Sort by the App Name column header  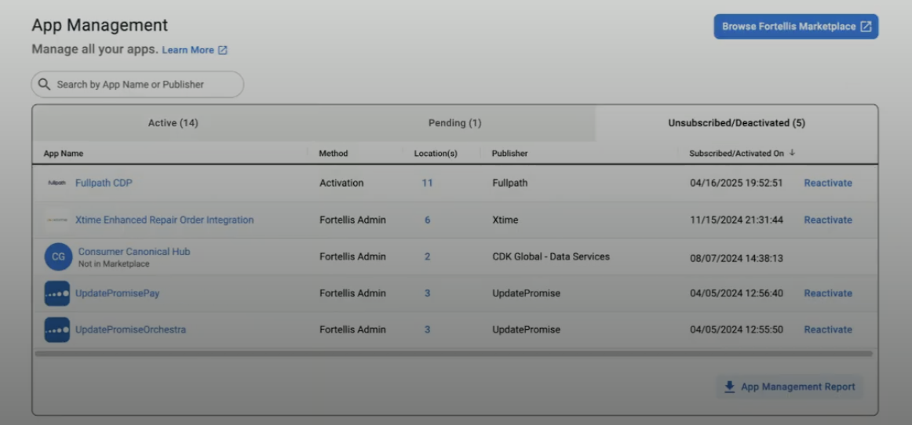63,154
